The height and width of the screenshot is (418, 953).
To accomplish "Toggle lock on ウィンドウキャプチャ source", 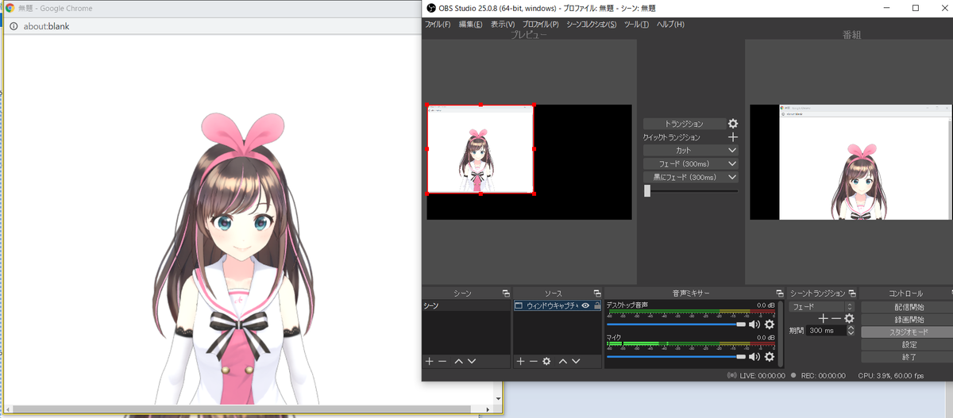I will pyautogui.click(x=596, y=305).
